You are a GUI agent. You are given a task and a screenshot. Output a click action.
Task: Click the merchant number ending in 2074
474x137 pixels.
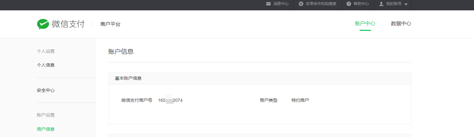[x=170, y=100]
